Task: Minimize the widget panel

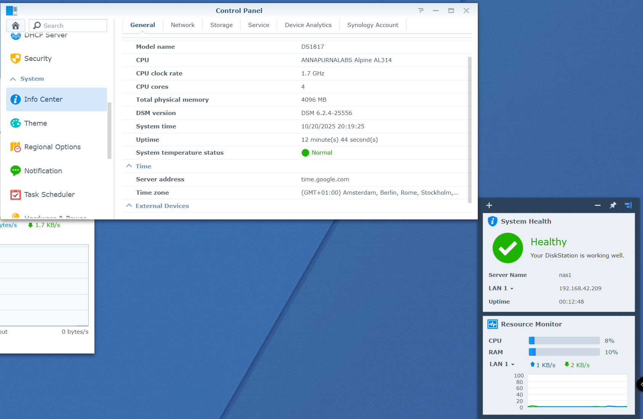Action: [x=597, y=205]
